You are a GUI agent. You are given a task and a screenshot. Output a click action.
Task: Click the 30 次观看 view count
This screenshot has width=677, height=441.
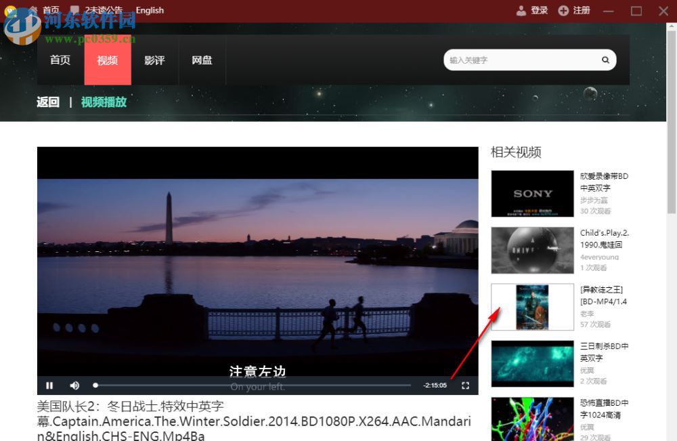click(595, 211)
